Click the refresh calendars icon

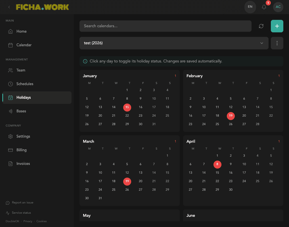click(261, 26)
